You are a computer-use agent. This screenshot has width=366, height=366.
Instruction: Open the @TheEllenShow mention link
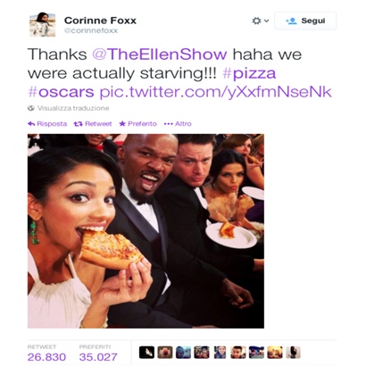click(x=160, y=54)
